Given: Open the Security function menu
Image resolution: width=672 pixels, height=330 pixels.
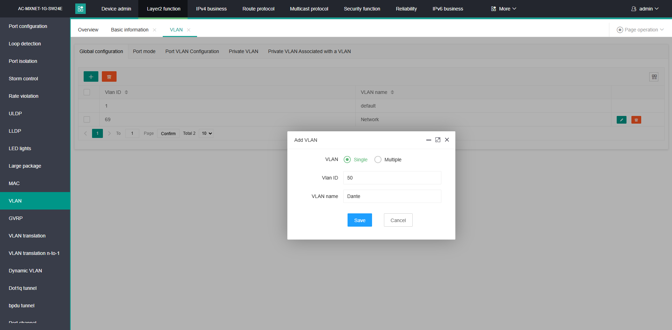Looking at the screenshot, I should click(362, 9).
